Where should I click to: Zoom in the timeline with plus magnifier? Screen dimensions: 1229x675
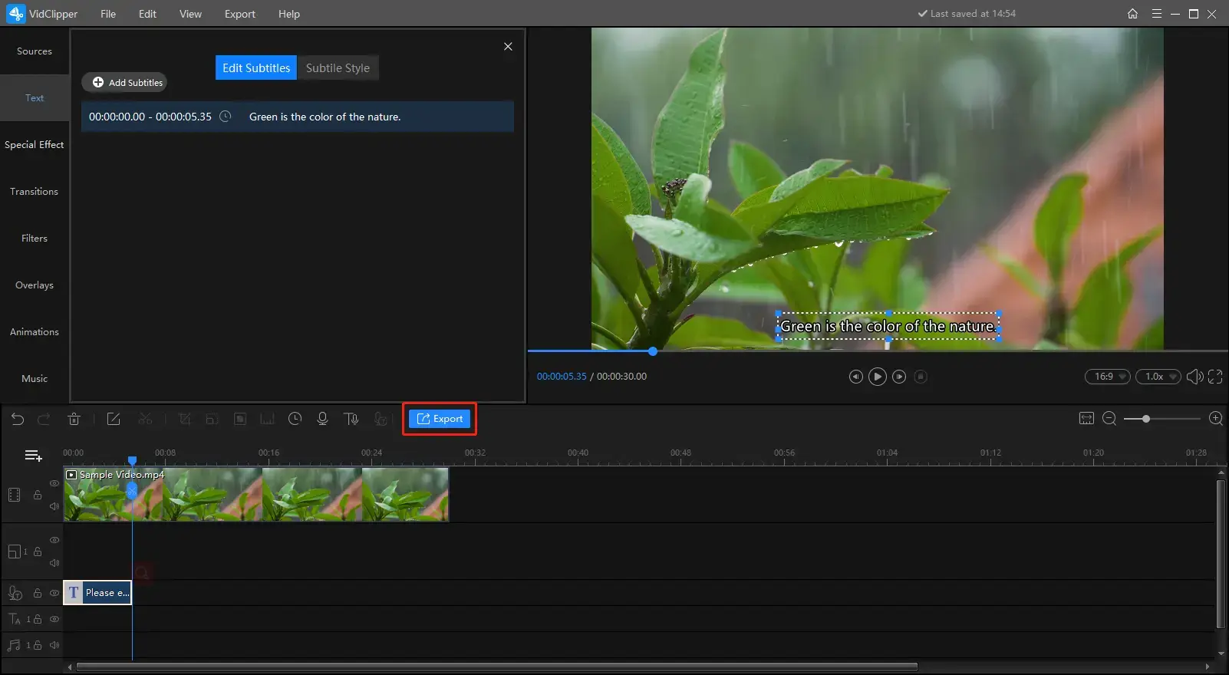click(1216, 418)
